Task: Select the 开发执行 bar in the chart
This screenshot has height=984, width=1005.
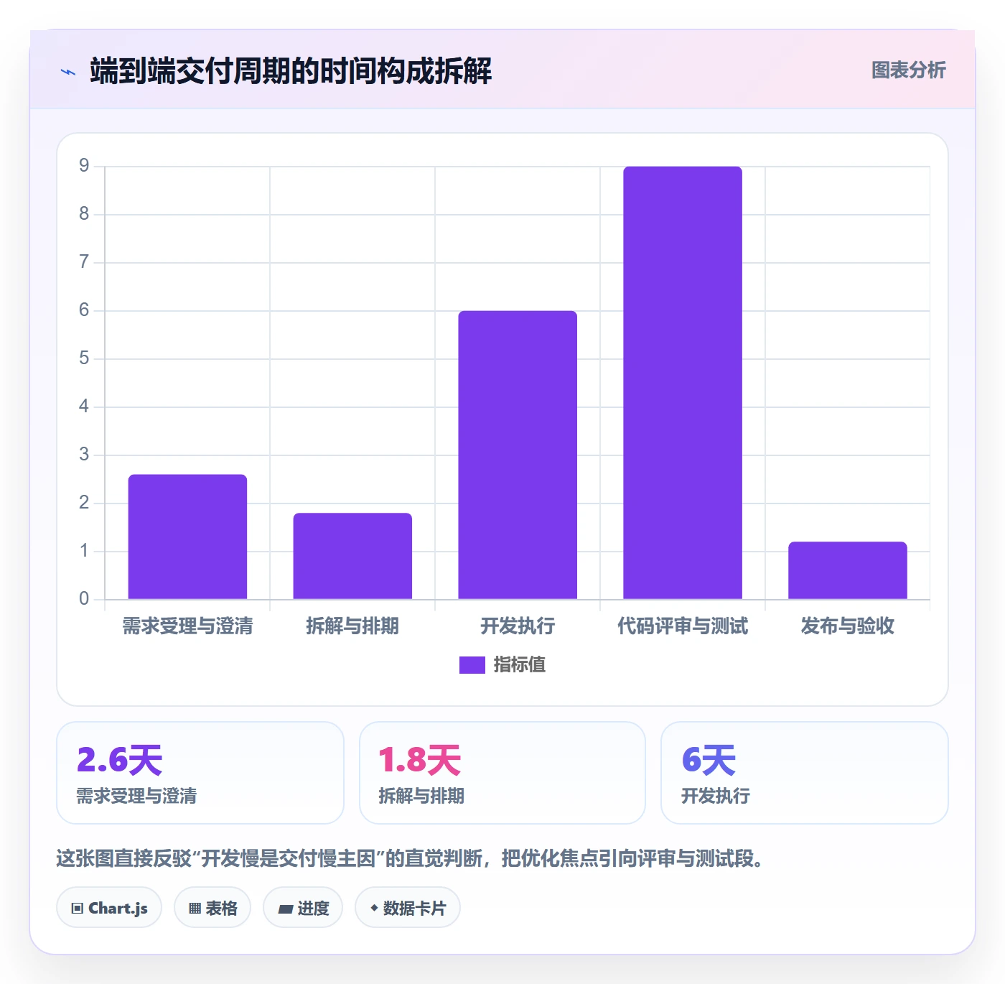Action: tap(518, 455)
